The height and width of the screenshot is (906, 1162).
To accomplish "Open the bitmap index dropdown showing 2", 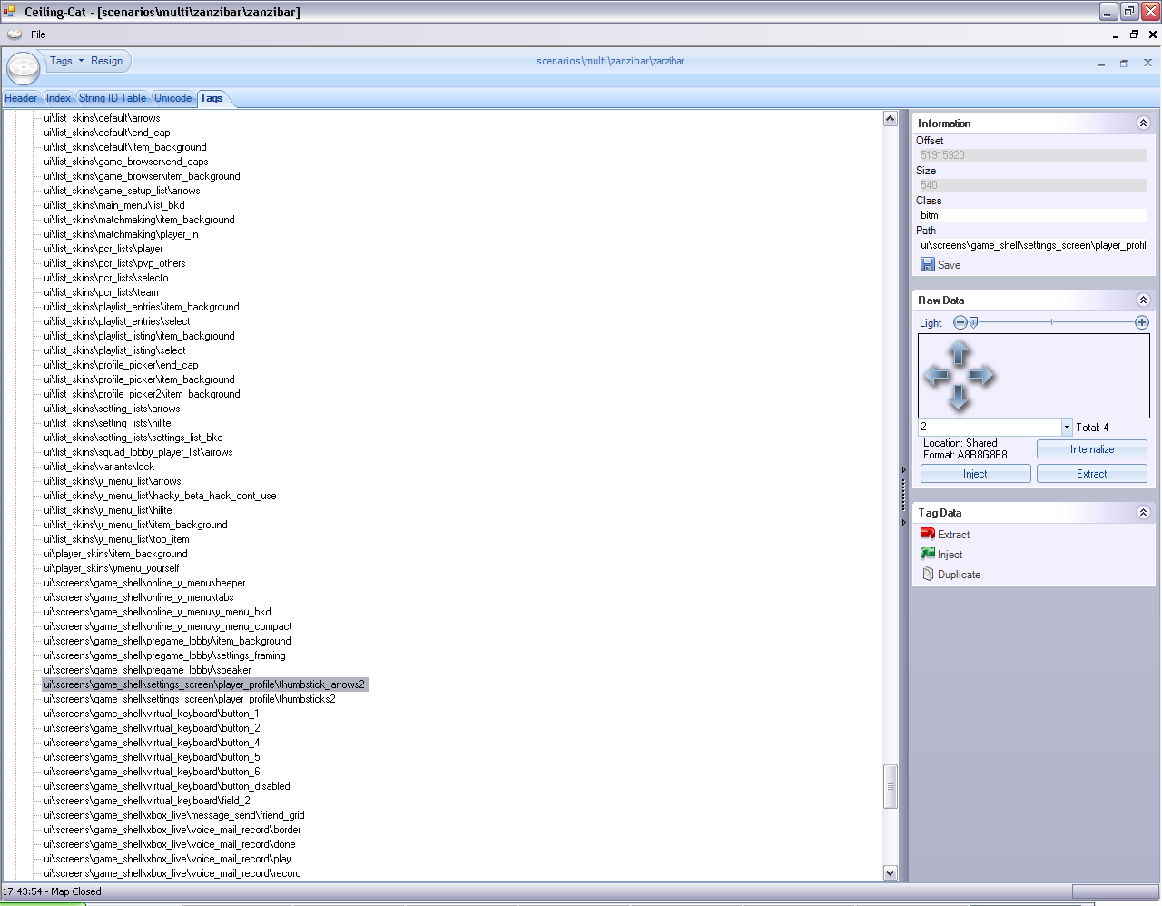I will coord(1067,427).
